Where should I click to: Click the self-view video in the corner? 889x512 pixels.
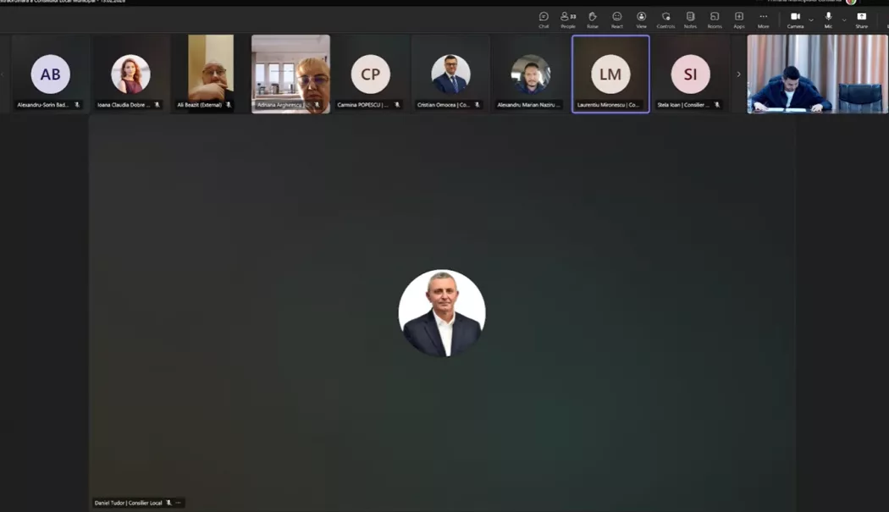[817, 74]
